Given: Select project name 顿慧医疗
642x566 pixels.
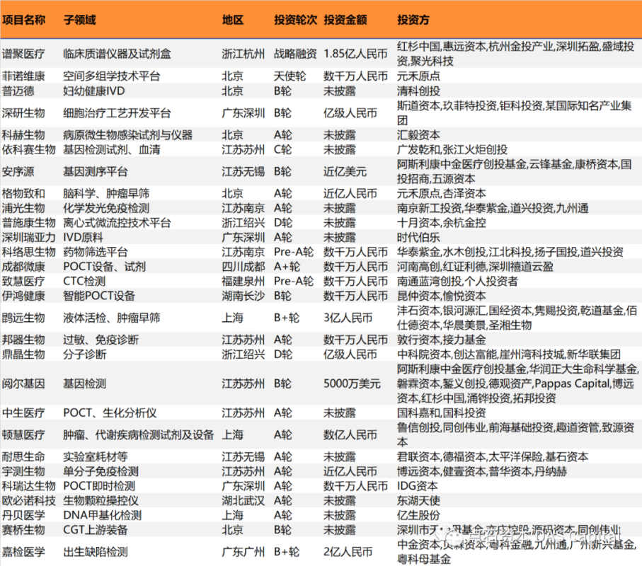Looking at the screenshot, I should click(23, 435).
